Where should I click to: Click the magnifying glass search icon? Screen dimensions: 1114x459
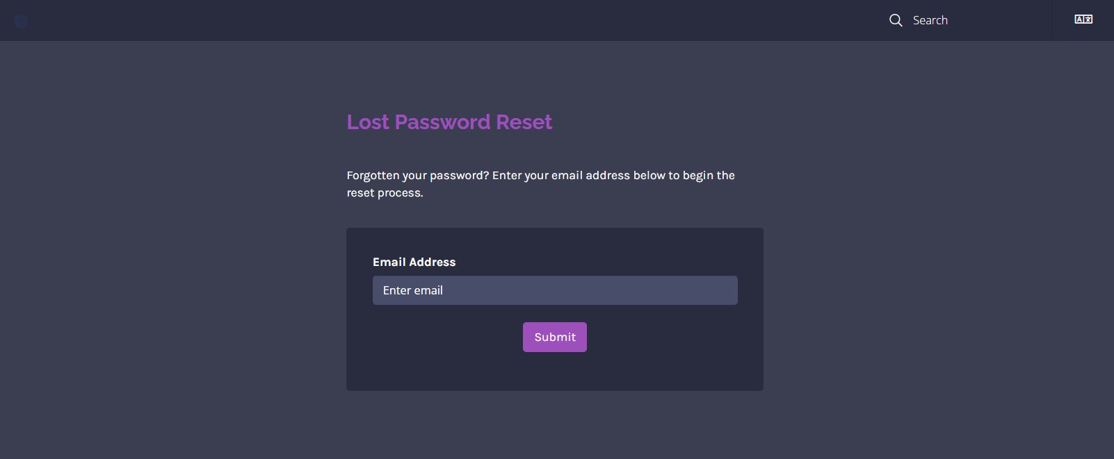coord(896,20)
